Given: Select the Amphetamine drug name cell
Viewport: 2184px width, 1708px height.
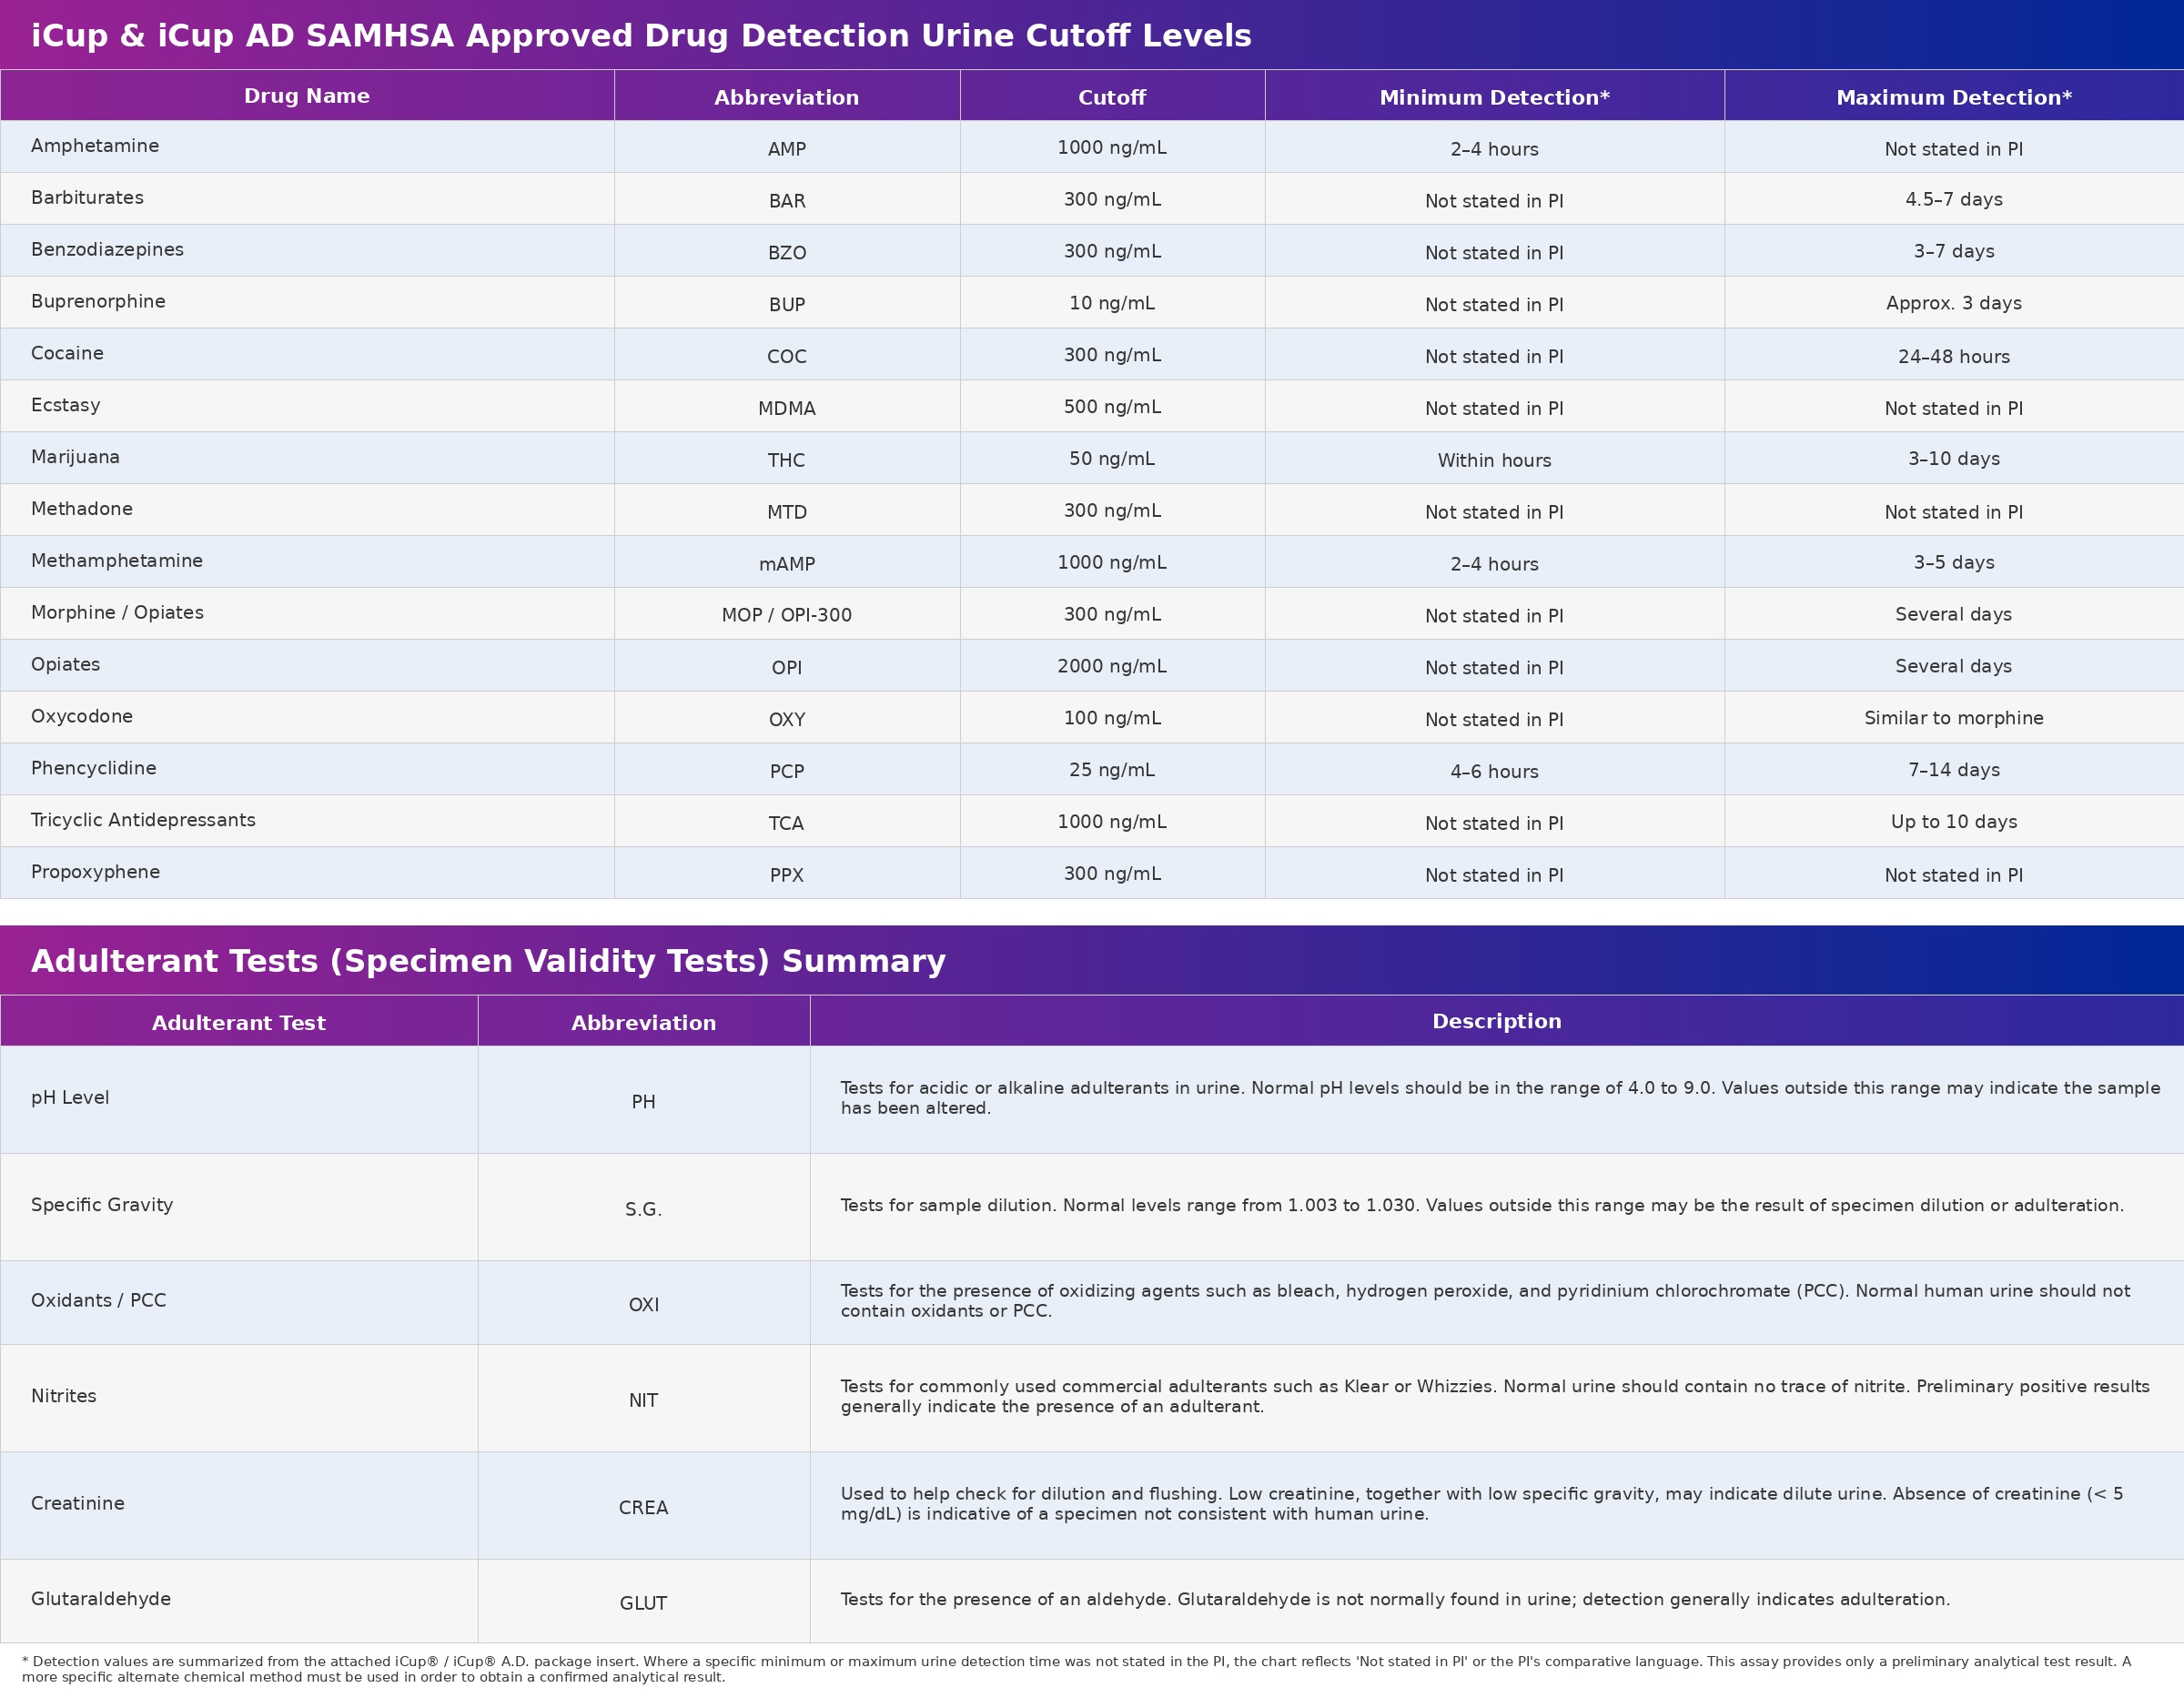Looking at the screenshot, I should 95,146.
